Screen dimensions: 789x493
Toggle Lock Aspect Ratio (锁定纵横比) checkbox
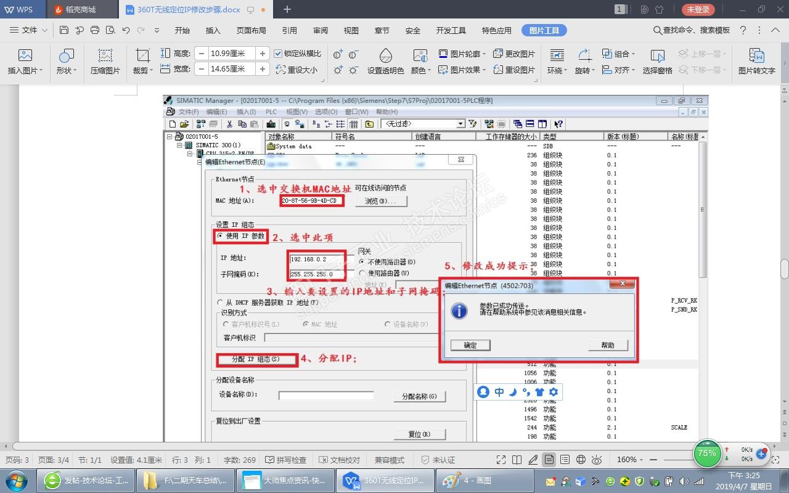tap(278, 54)
